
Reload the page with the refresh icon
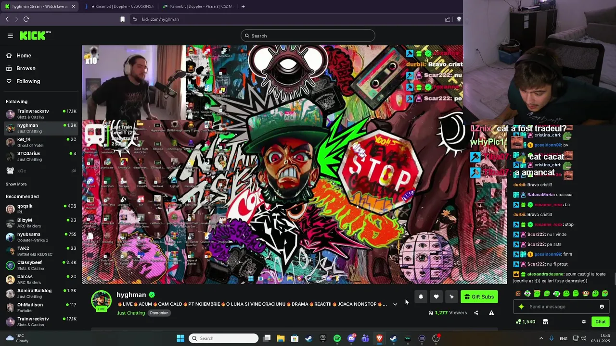click(26, 19)
